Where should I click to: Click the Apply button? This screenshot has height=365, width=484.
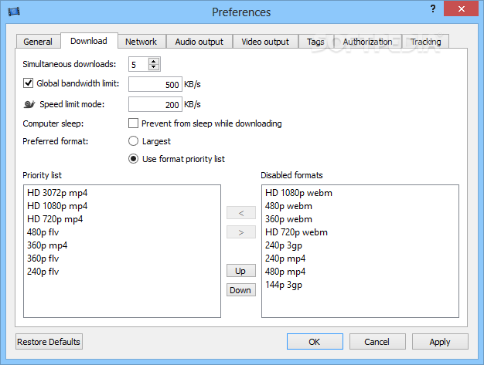[x=440, y=342]
